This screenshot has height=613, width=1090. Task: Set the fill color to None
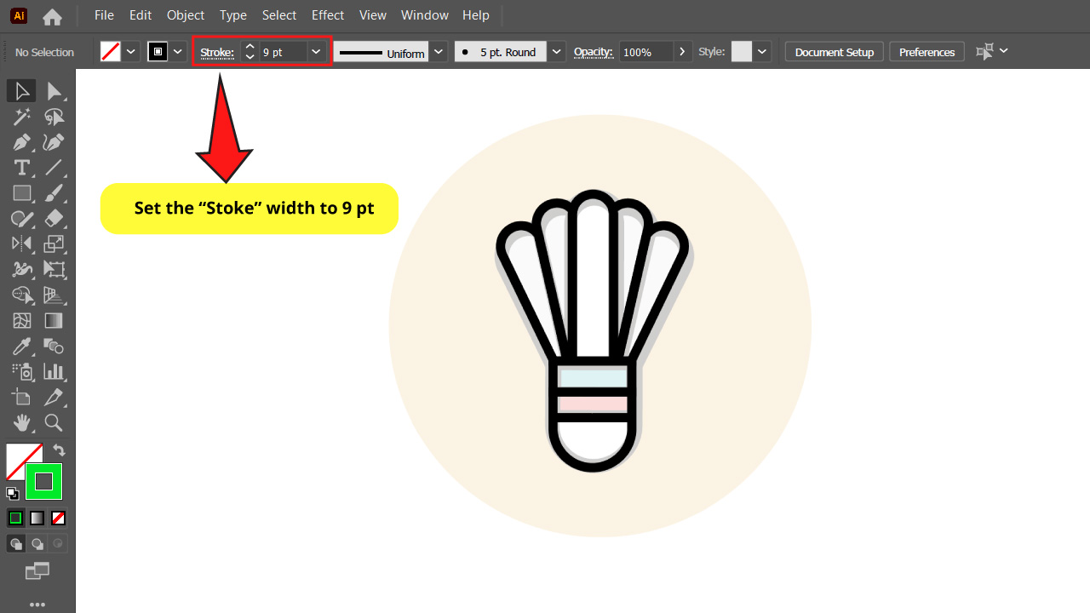point(57,518)
